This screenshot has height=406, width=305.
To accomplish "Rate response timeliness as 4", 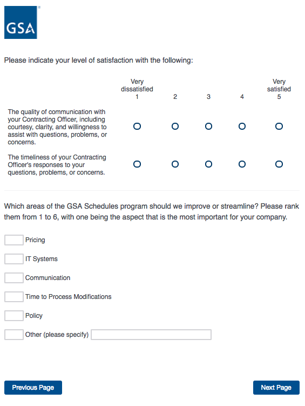I will [242, 164].
